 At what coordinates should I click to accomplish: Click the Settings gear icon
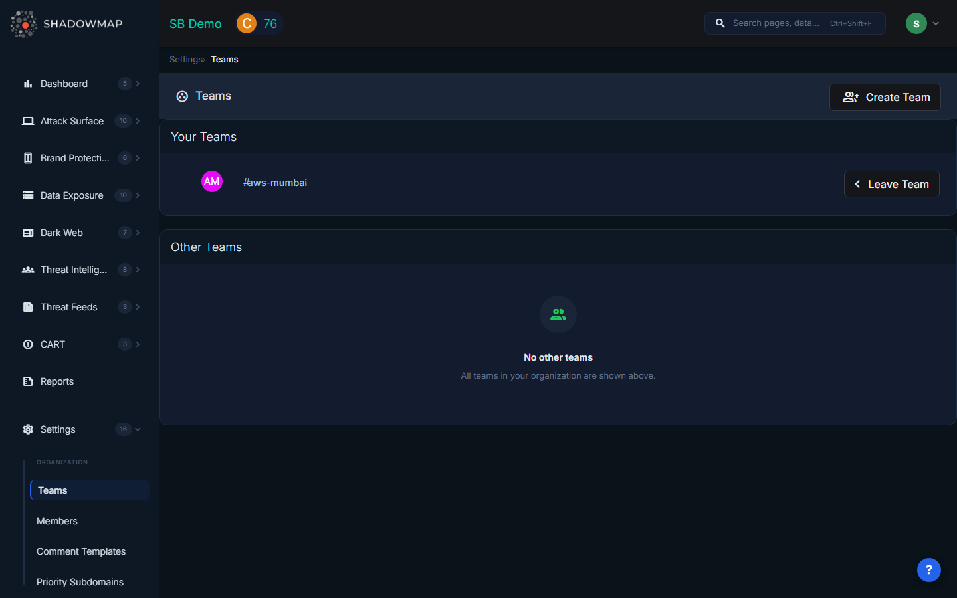tap(28, 429)
